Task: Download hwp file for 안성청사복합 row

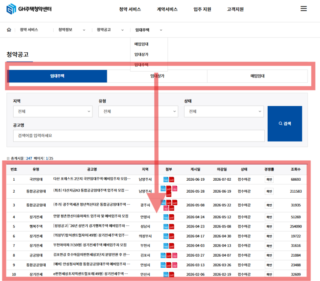Action: pyautogui.click(x=163, y=265)
